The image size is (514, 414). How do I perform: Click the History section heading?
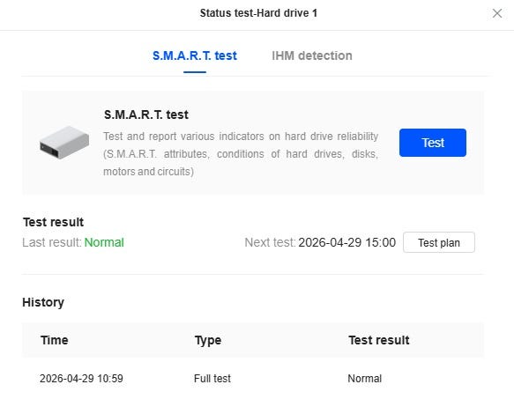point(43,302)
